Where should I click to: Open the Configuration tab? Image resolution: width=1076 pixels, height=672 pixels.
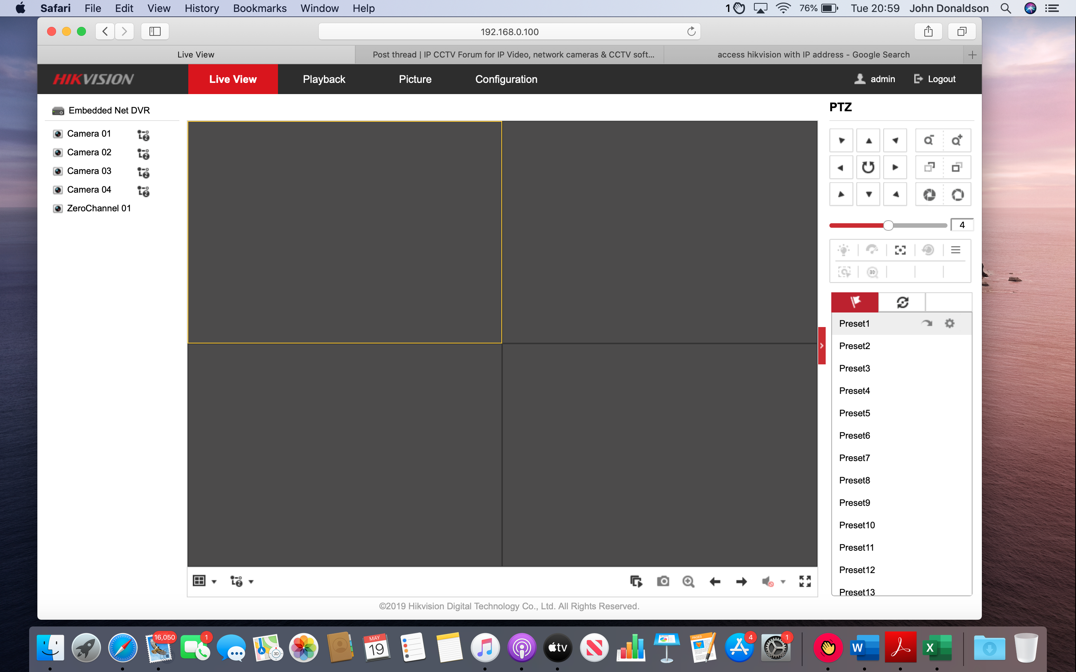(506, 79)
